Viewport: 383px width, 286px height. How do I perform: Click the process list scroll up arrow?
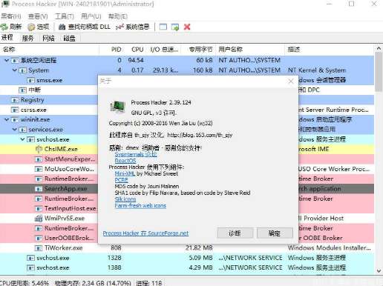(x=379, y=49)
